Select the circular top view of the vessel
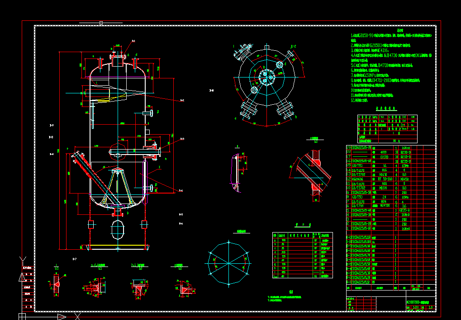 coord(267,78)
